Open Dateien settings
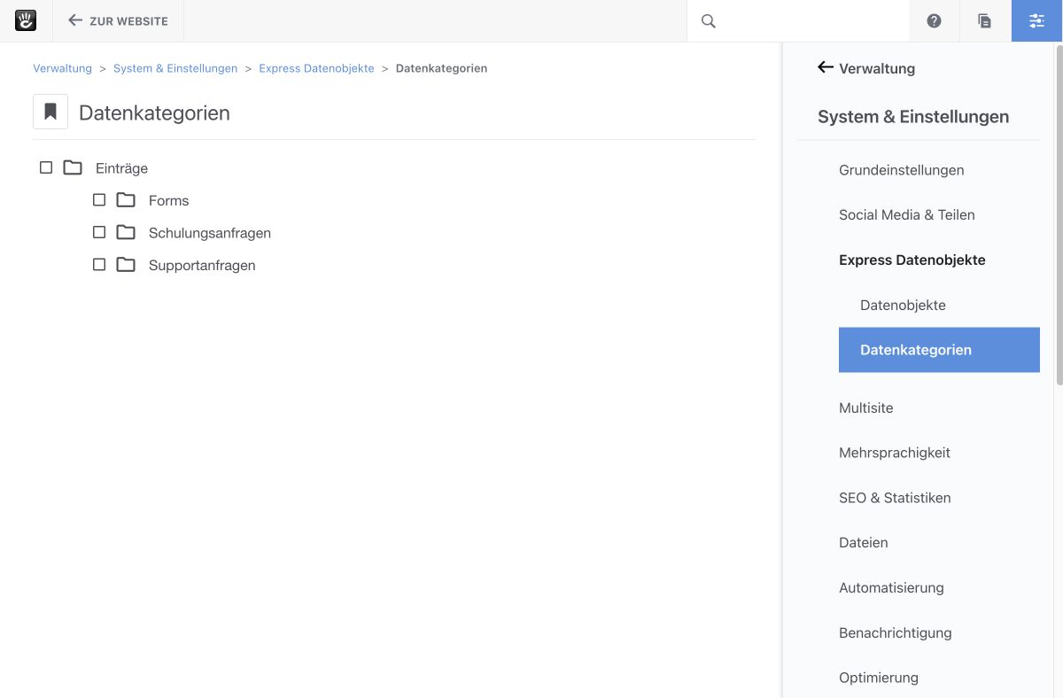The image size is (1063, 698). [x=863, y=543]
